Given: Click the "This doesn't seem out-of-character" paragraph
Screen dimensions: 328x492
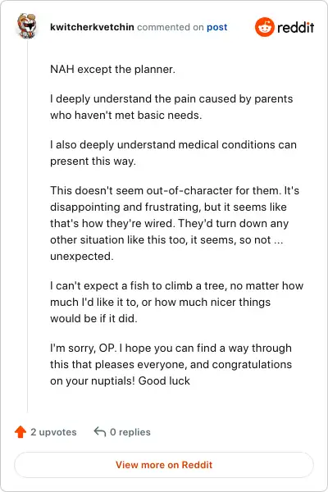Looking at the screenshot, I should pos(175,223).
